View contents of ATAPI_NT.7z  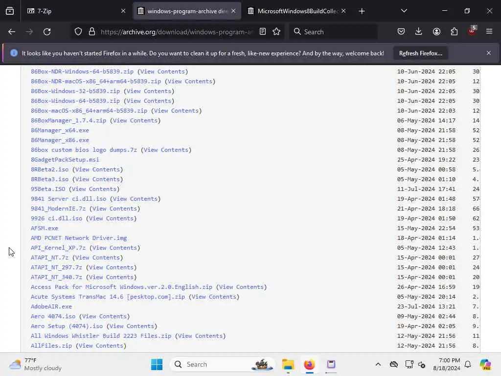point(97,258)
